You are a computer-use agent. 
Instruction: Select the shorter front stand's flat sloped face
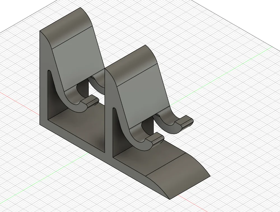143,96
